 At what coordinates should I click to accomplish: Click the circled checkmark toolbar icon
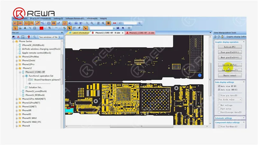65,23
